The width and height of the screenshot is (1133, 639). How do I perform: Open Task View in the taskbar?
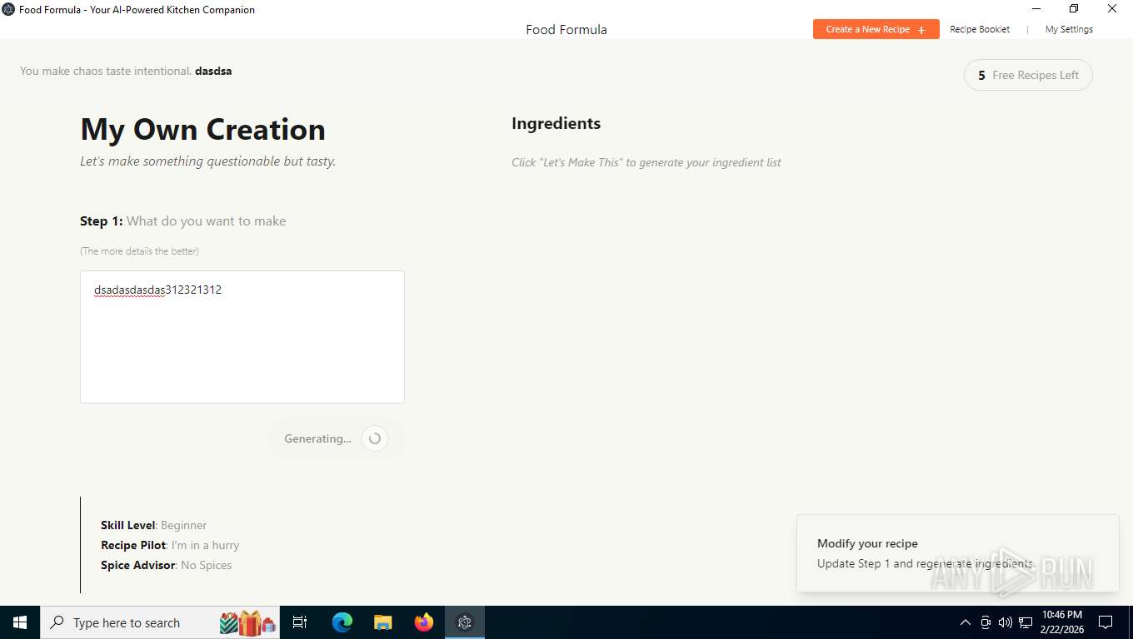pos(300,622)
